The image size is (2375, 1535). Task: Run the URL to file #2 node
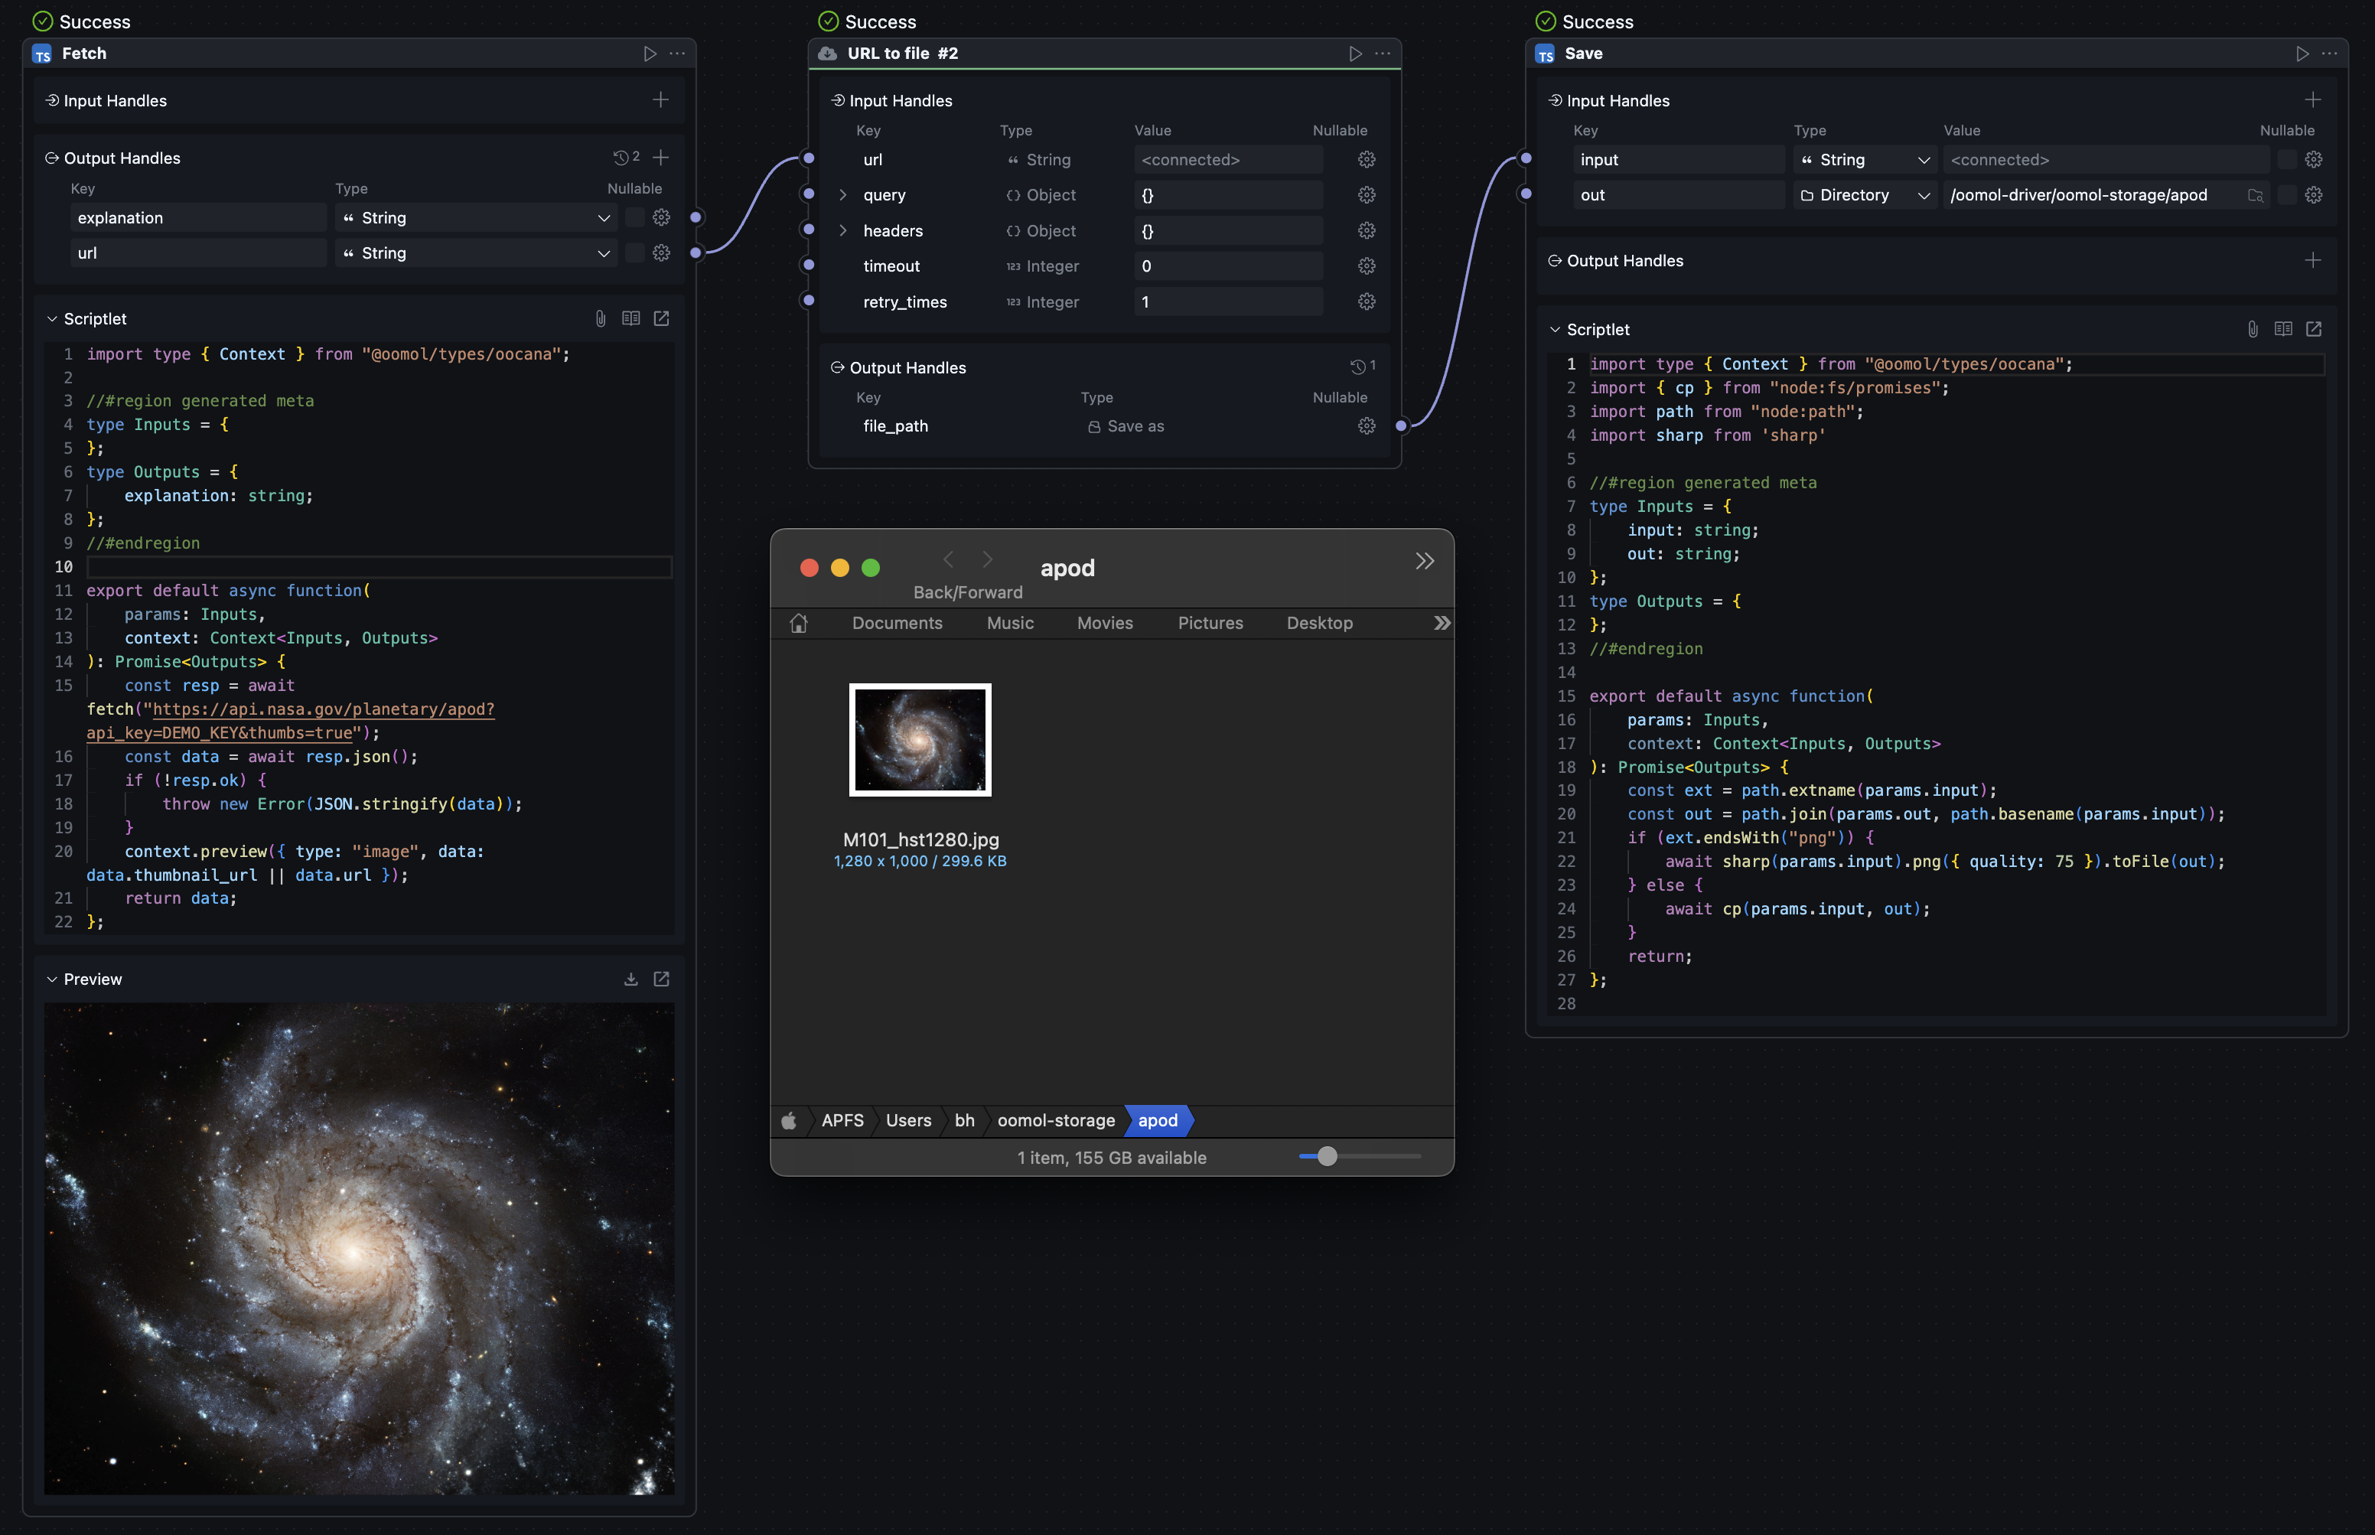tap(1355, 54)
